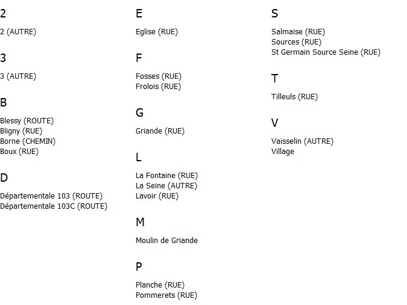Open Vaisselin (AUTRE) entry
This screenshot has width=407, height=305.
coord(303,141)
